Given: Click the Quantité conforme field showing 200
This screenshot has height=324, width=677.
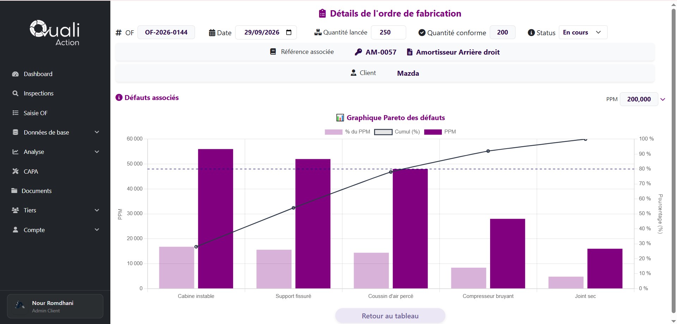Looking at the screenshot, I should pyautogui.click(x=502, y=32).
